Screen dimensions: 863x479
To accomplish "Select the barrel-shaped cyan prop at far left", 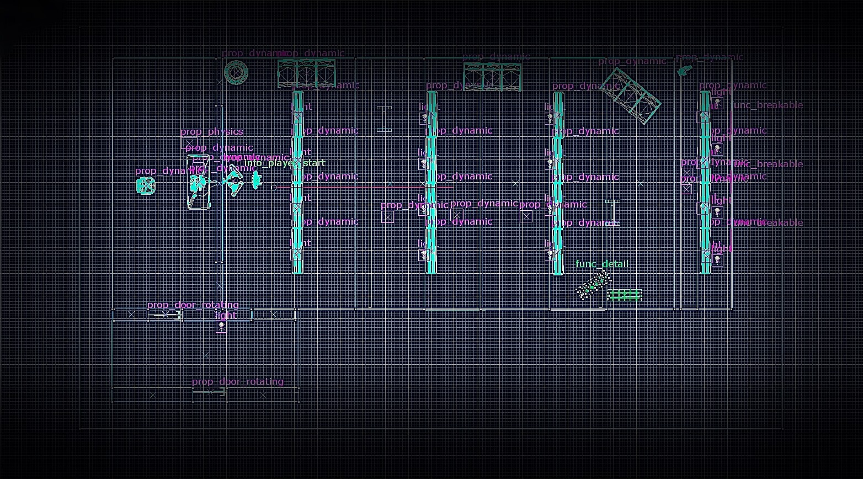I will (x=146, y=185).
